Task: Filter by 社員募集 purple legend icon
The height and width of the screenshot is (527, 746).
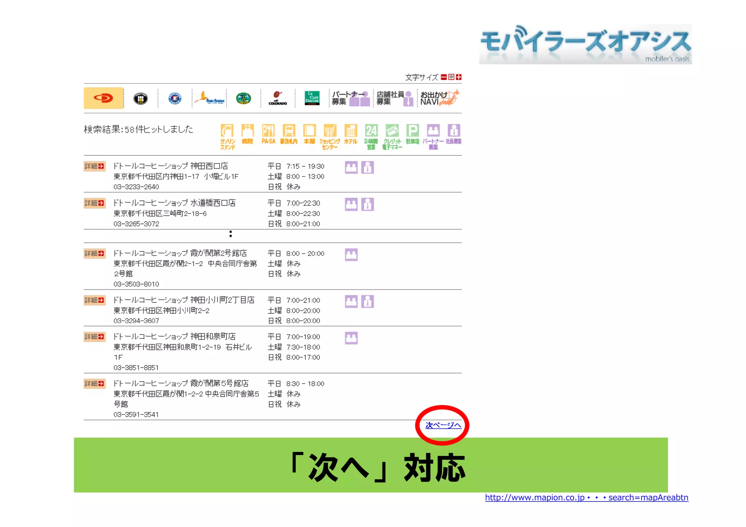Action: [454, 134]
